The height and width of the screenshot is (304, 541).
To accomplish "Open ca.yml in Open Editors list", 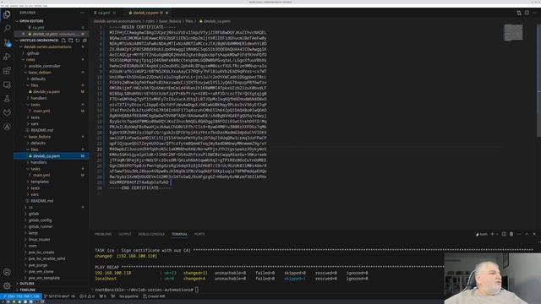I will (51, 28).
